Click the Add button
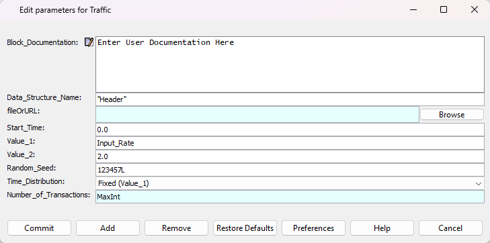490x243 pixels. [108, 228]
